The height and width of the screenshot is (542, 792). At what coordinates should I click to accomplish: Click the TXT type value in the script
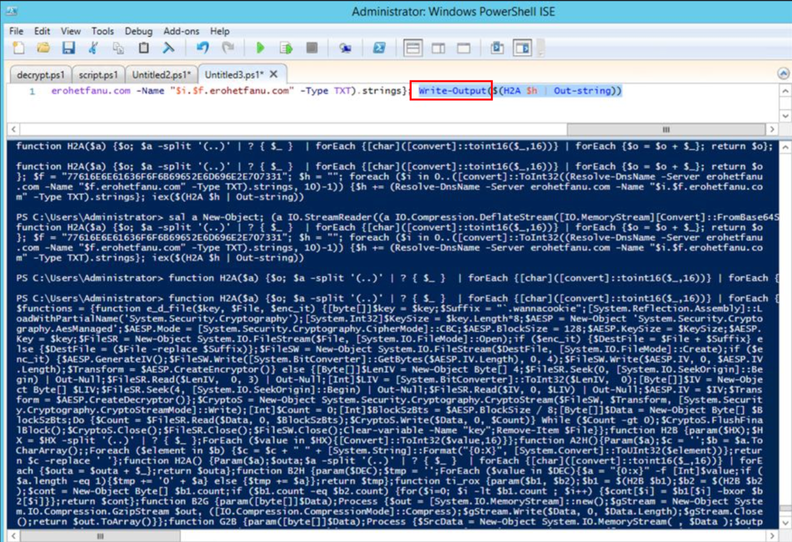pos(342,90)
